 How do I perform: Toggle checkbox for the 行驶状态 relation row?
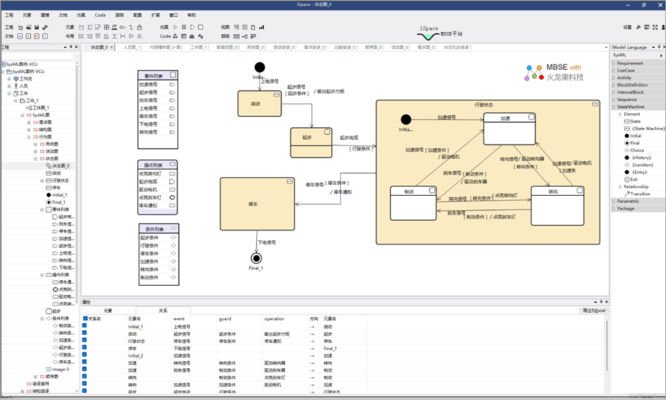pos(85,340)
